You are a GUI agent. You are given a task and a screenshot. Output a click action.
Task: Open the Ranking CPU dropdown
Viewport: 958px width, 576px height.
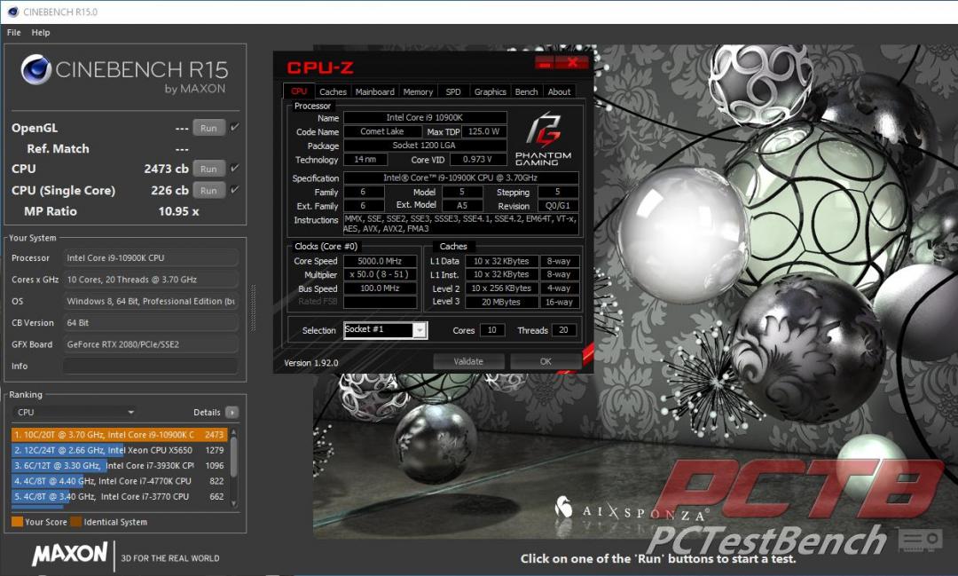point(75,412)
